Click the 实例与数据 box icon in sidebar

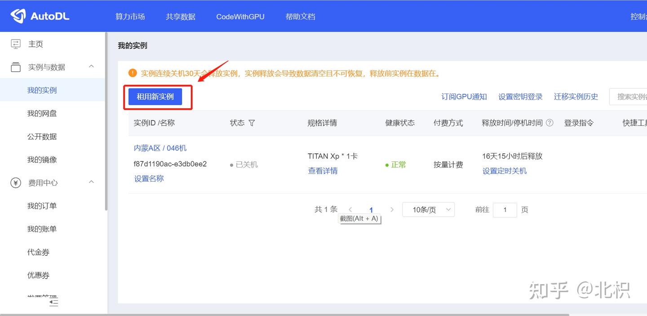click(x=16, y=67)
